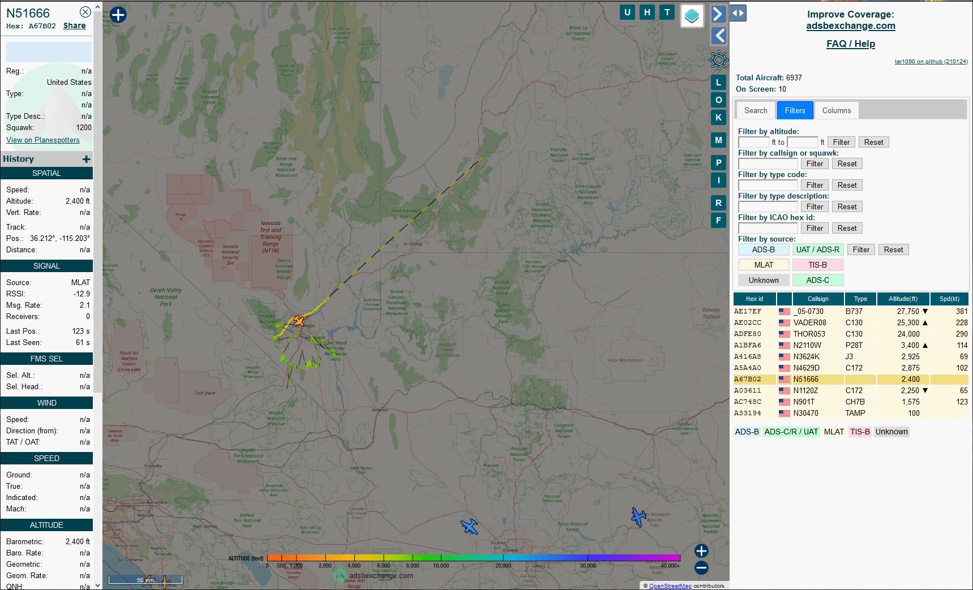Apply the source Filter button
Screen dimensions: 973x590
coord(861,249)
